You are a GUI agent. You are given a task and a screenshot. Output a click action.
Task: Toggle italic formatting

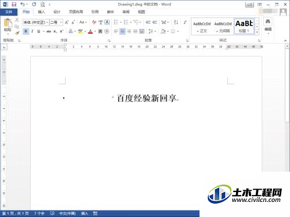[x=32, y=31]
